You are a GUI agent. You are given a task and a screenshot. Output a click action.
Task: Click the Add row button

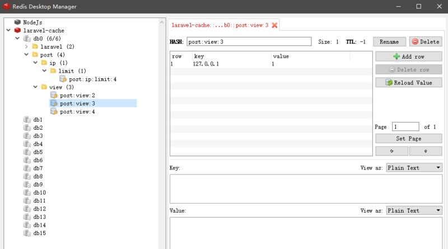pos(409,57)
